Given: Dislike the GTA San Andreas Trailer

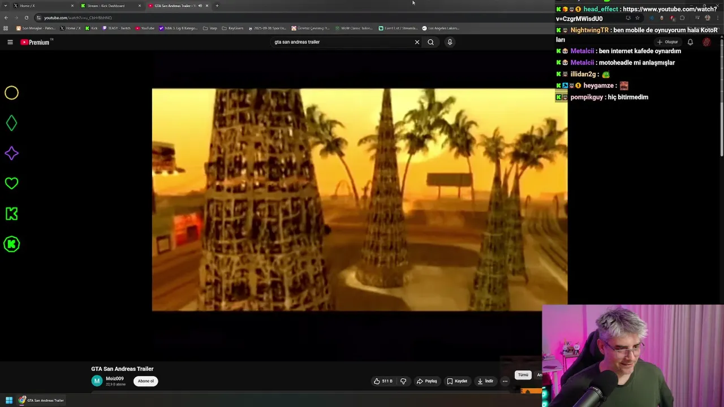Looking at the screenshot, I should coord(403,381).
